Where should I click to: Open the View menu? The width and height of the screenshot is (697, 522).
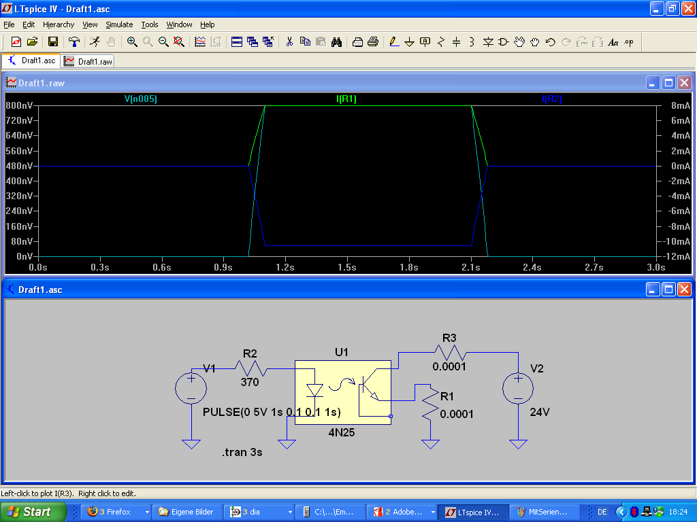point(90,24)
